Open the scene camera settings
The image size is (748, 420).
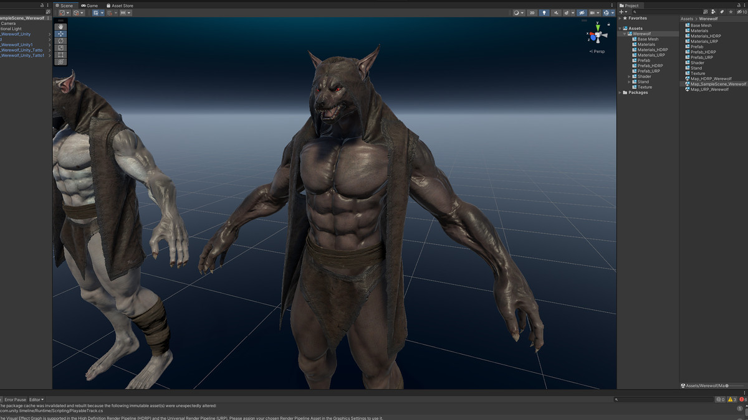(592, 12)
